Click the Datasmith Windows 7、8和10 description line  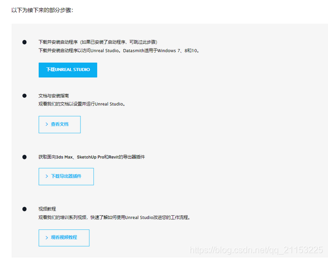coord(119,50)
